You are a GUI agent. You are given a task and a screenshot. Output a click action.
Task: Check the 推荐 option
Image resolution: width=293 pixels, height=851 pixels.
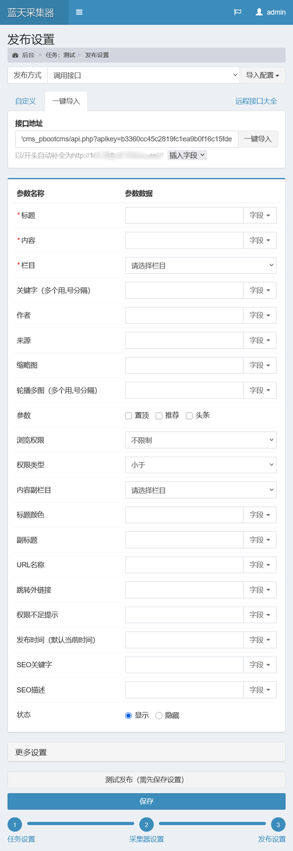click(x=159, y=416)
